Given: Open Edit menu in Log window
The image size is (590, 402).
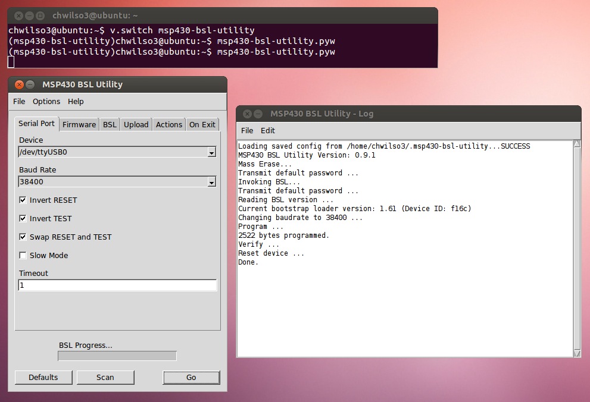Looking at the screenshot, I should 268,130.
